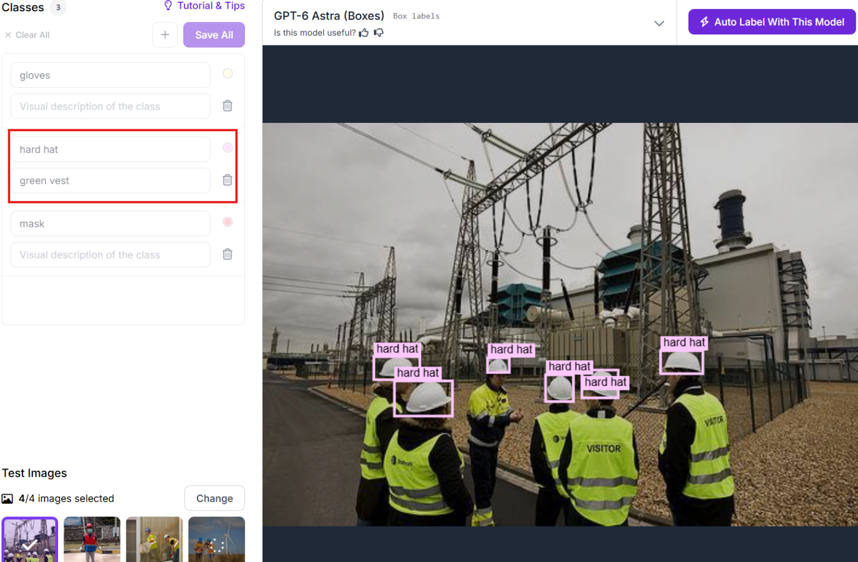Select the red-vest worker test thumbnail

click(x=92, y=539)
